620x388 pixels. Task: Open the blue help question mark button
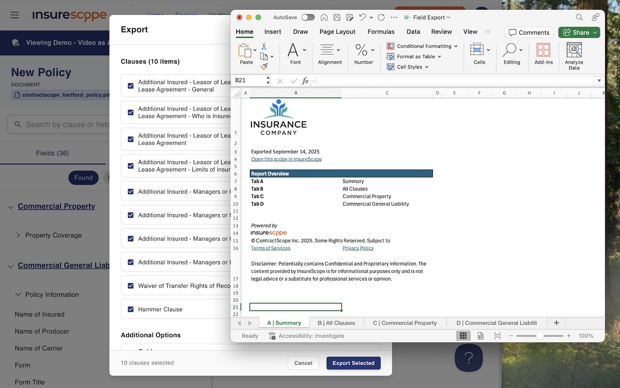(x=468, y=357)
